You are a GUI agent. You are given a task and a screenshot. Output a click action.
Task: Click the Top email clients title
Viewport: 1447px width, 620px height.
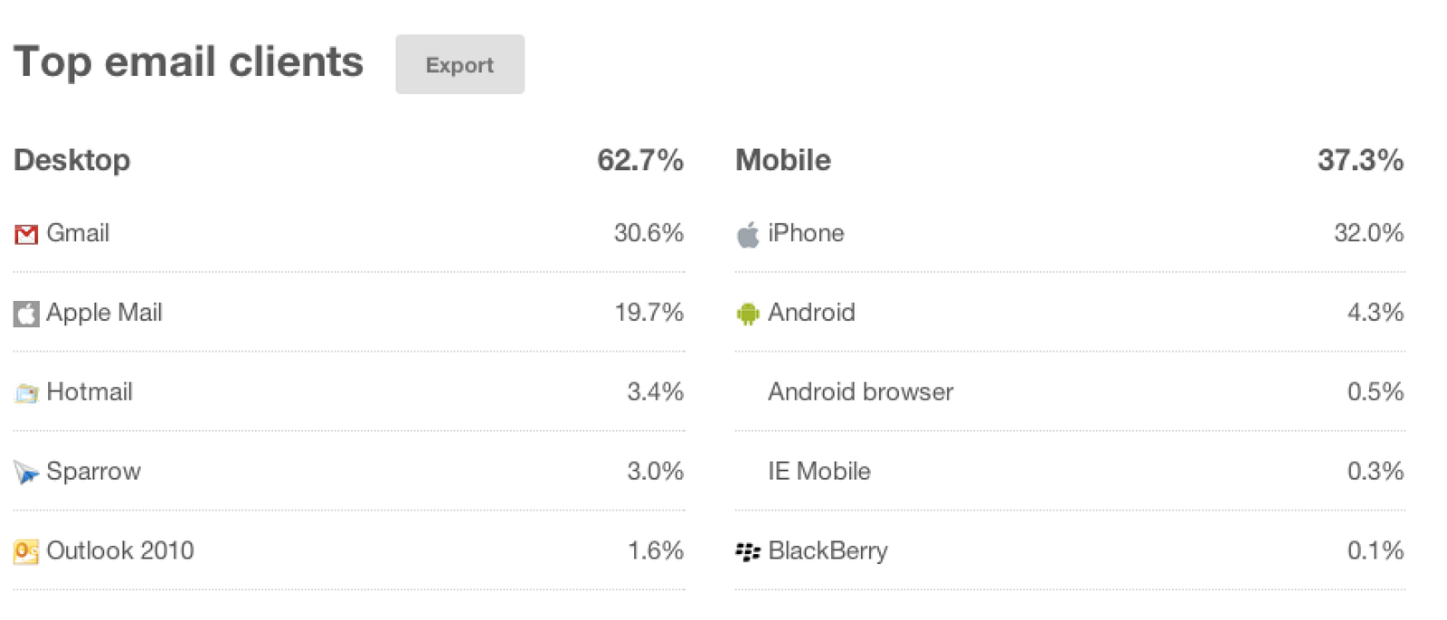pyautogui.click(x=188, y=62)
